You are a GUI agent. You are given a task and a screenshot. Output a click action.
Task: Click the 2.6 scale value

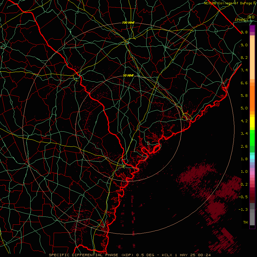click(x=244, y=146)
